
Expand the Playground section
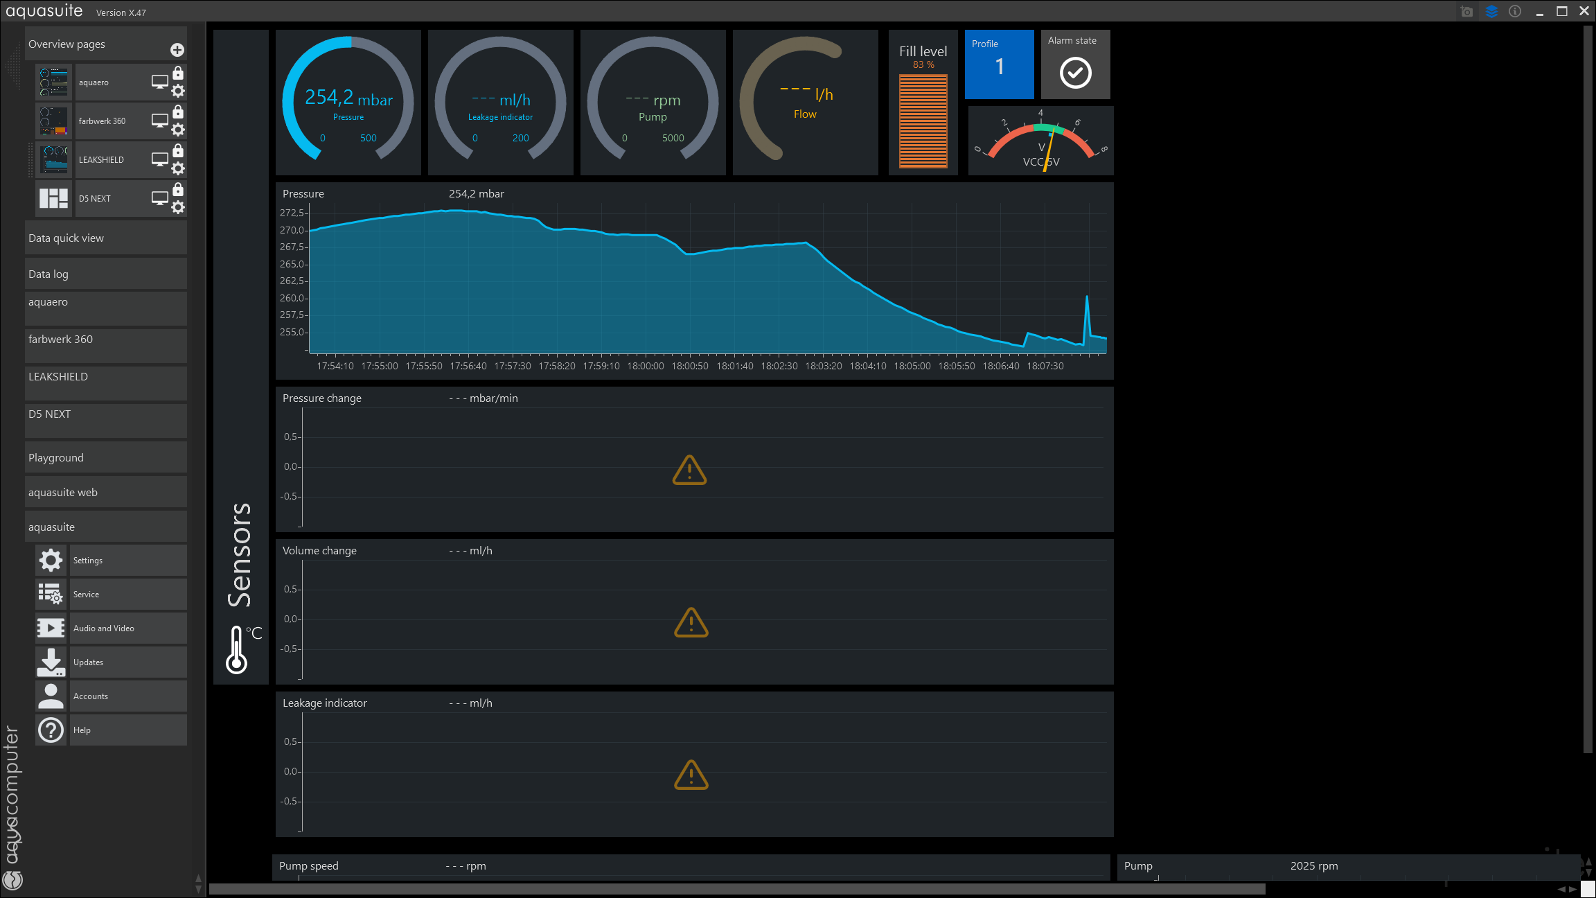(x=105, y=458)
